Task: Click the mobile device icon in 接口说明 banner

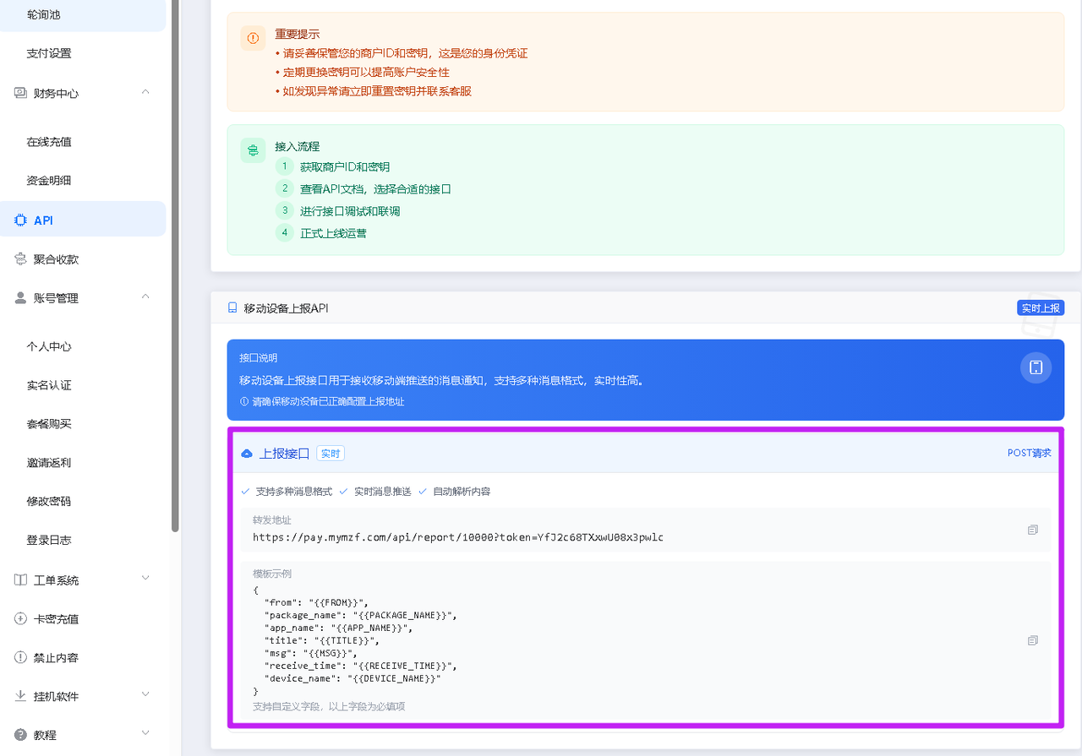Action: (1036, 367)
